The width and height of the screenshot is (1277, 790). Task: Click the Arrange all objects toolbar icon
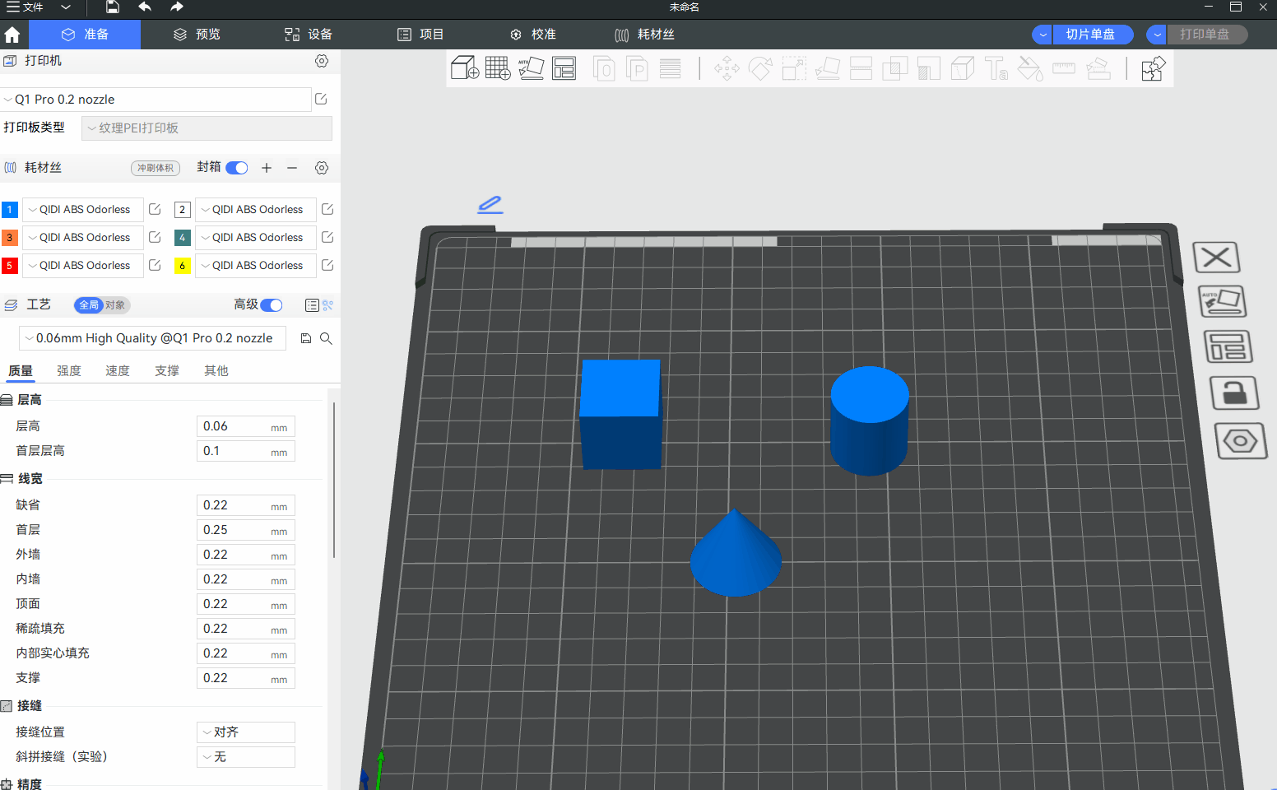(x=564, y=68)
